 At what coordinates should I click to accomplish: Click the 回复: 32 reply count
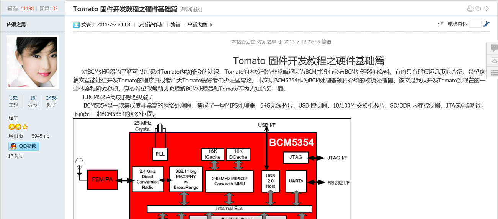pyautogui.click(x=49, y=8)
